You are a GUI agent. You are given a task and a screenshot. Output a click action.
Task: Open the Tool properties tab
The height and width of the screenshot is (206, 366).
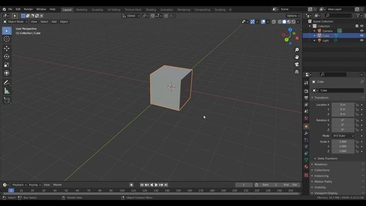click(x=307, y=83)
